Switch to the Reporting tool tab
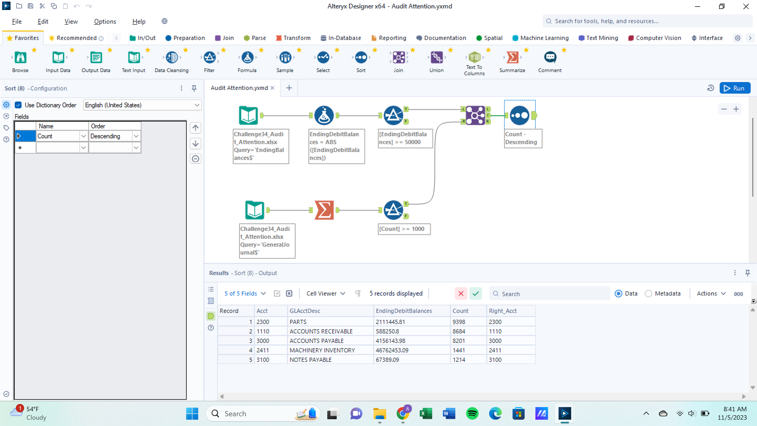757x426 pixels. (388, 38)
